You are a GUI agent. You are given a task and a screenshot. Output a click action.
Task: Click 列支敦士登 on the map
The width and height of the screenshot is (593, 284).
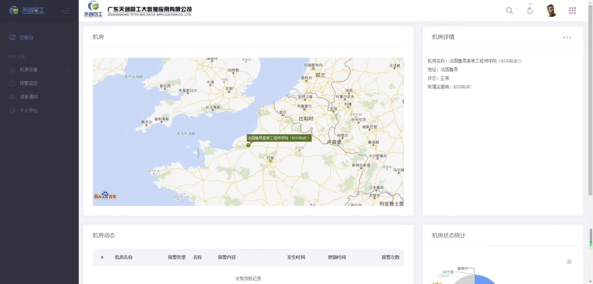pos(391,204)
